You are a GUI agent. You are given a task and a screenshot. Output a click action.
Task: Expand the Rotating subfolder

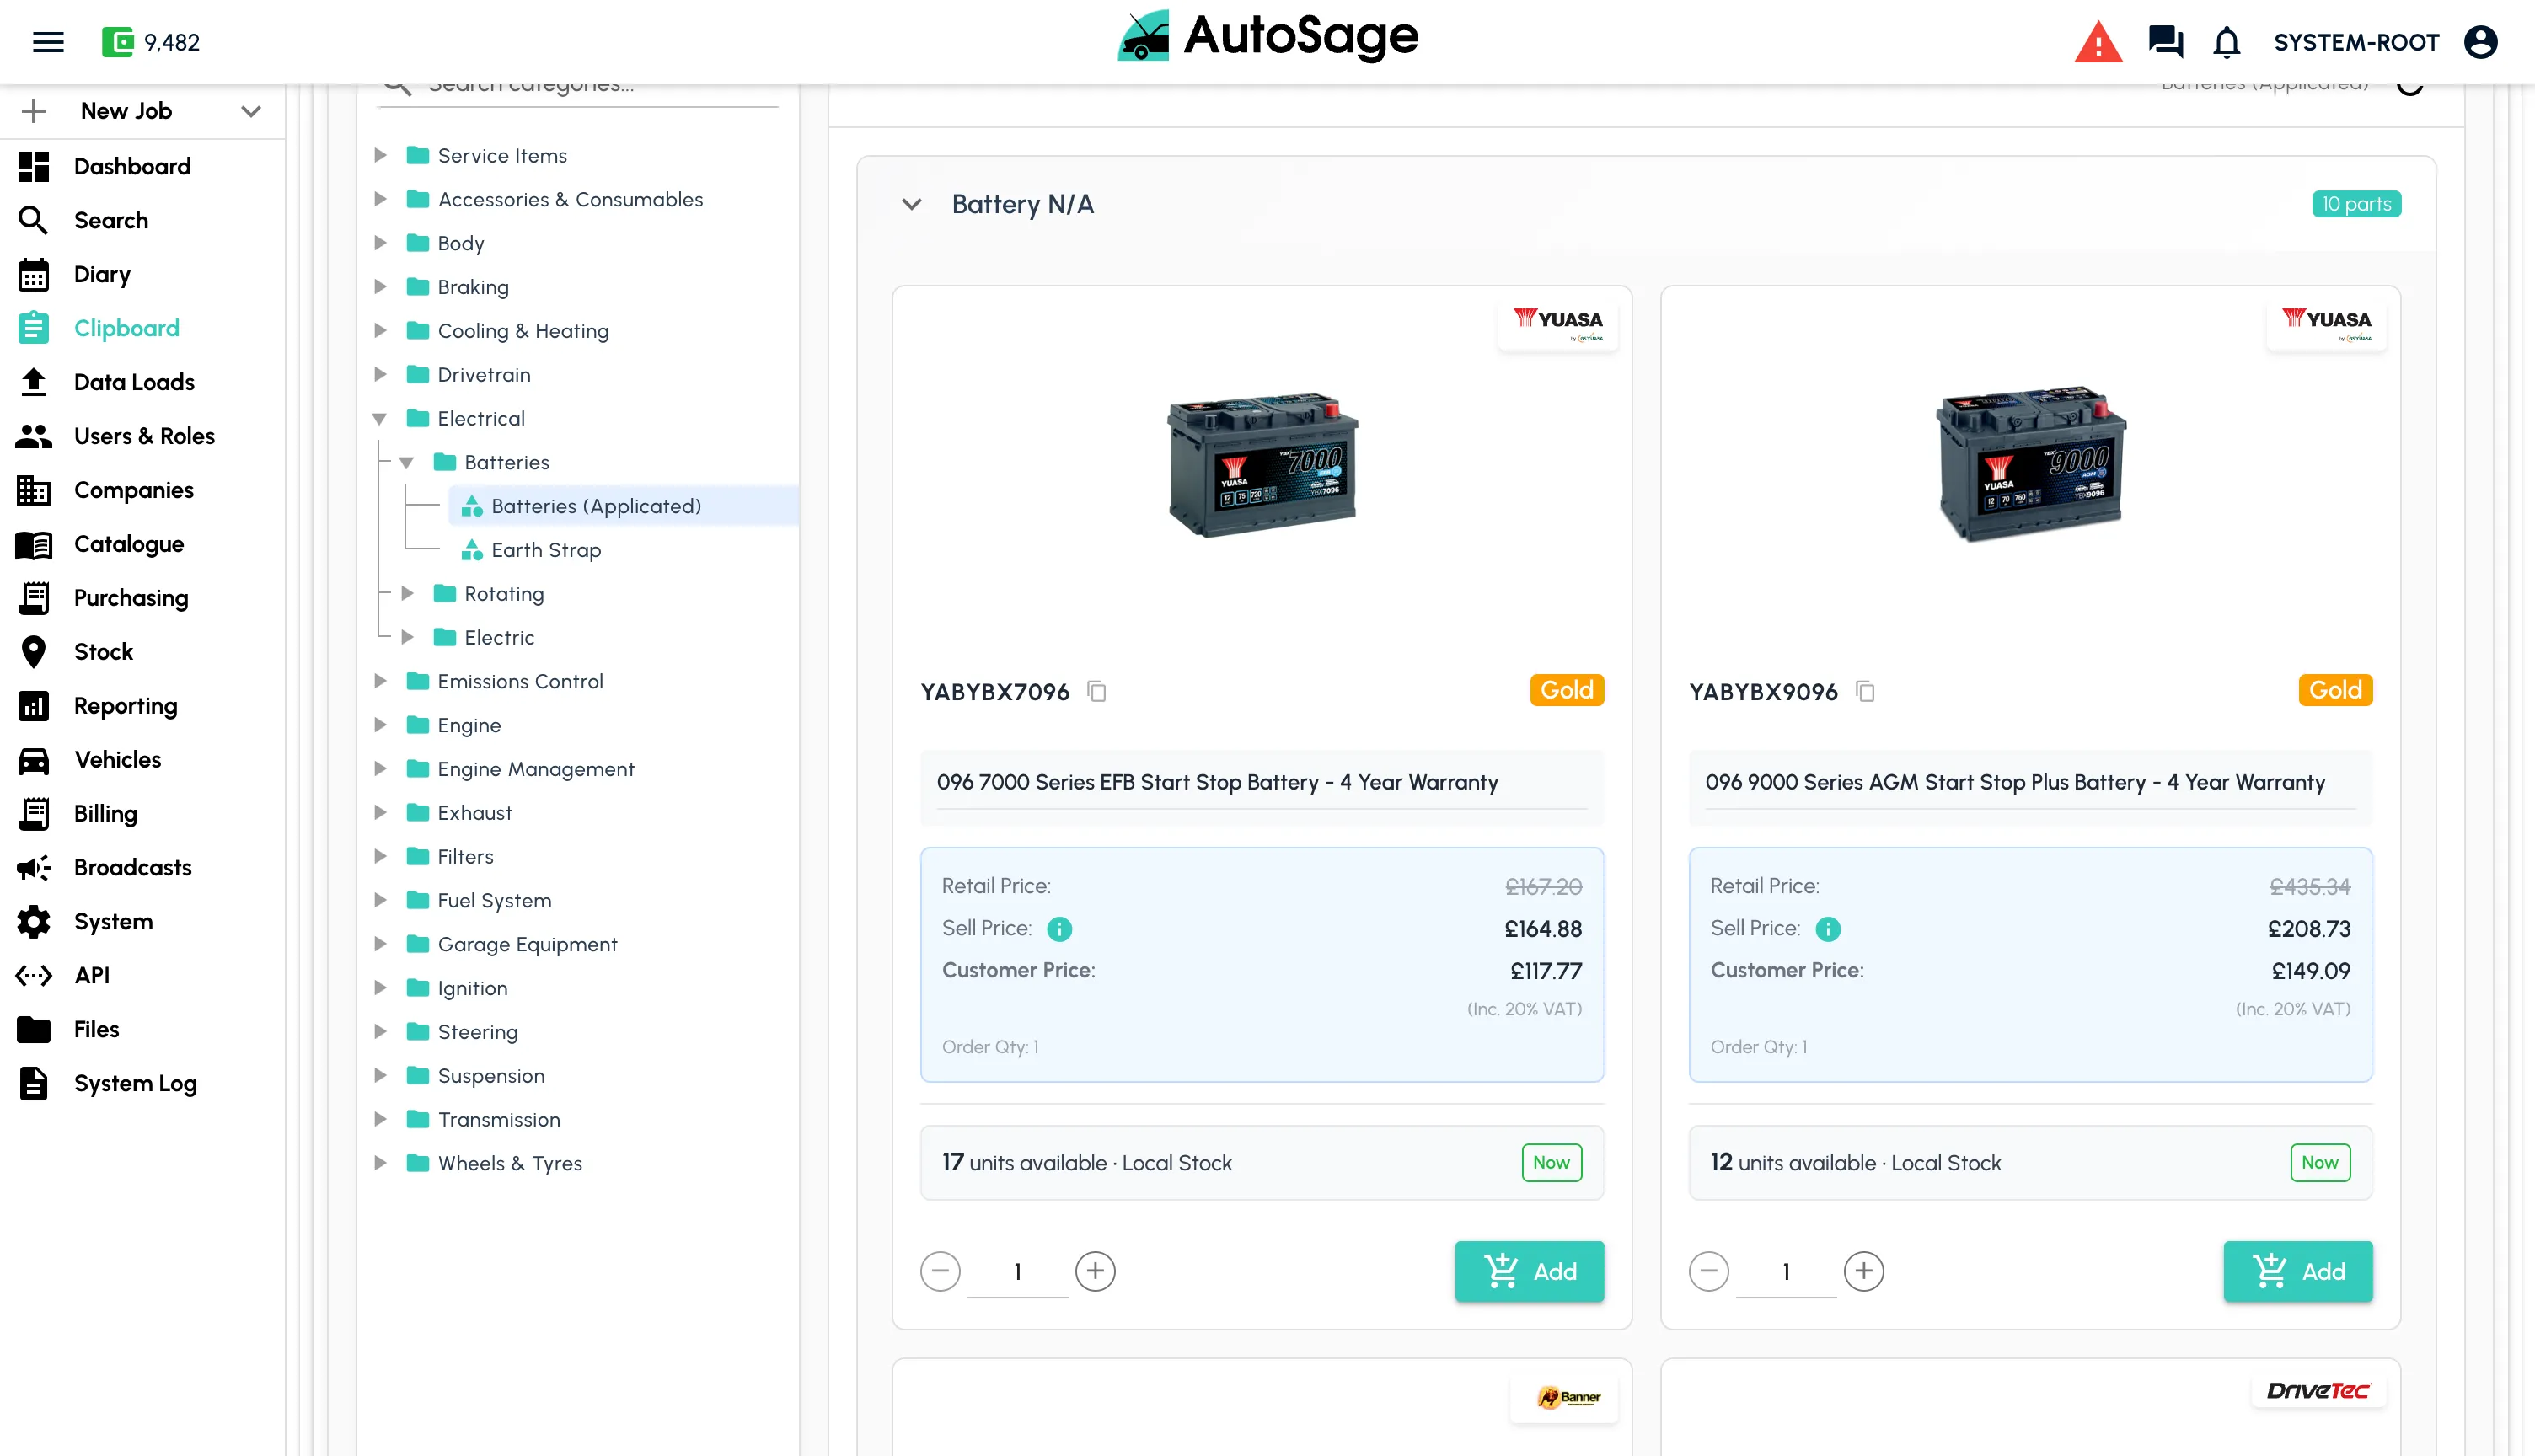coord(407,594)
